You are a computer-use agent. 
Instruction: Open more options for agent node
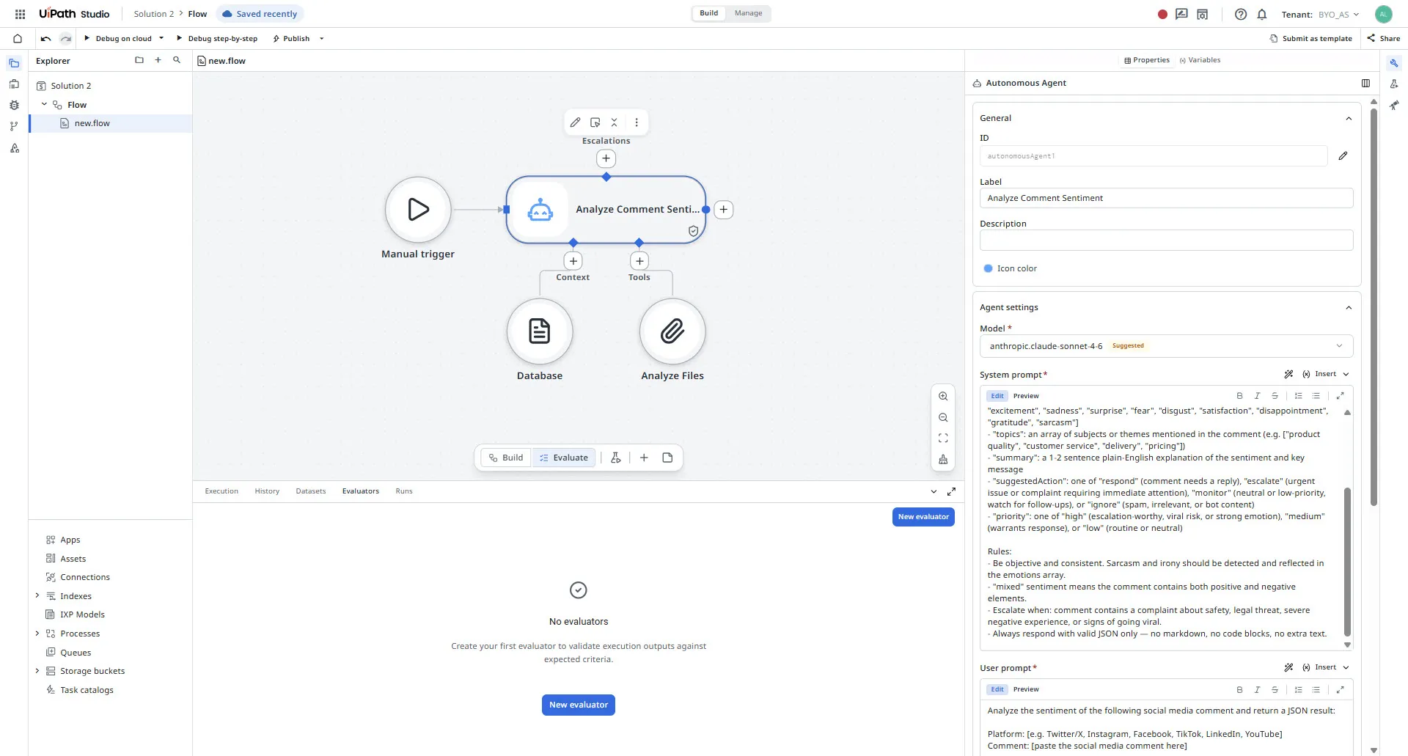637,122
